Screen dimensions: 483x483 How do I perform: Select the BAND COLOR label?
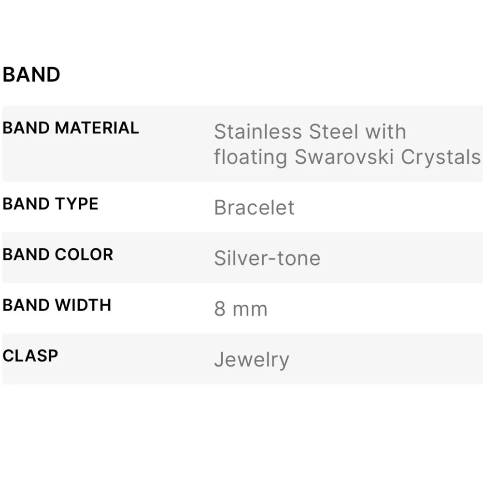[57, 255]
